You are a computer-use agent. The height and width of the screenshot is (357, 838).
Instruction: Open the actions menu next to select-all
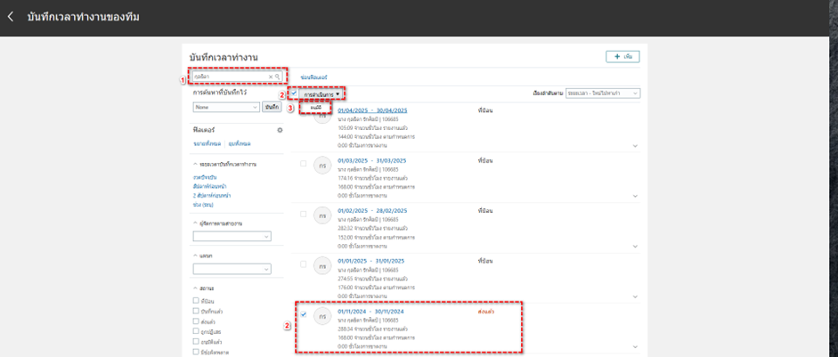tap(321, 93)
